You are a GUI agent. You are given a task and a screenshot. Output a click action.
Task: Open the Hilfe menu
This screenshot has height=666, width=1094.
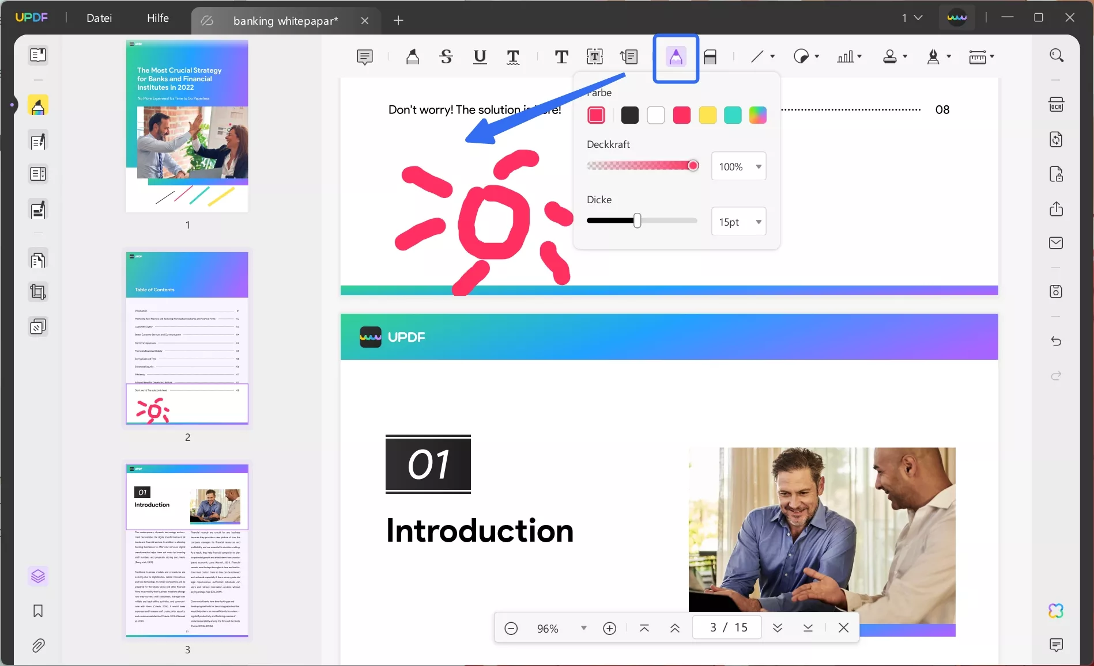point(158,18)
